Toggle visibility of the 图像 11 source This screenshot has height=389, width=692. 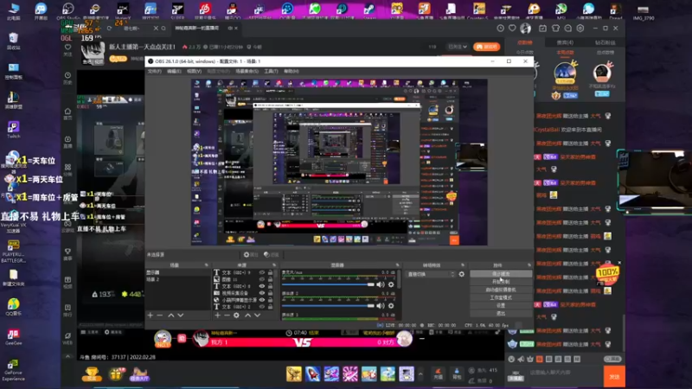[x=262, y=279]
